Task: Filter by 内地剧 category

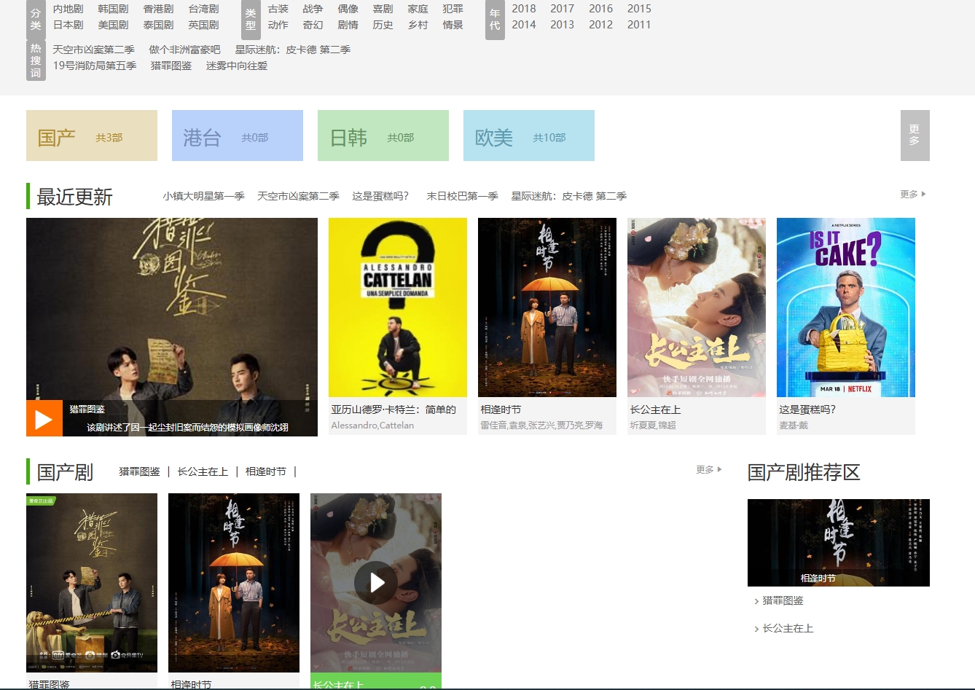Action: (x=68, y=9)
